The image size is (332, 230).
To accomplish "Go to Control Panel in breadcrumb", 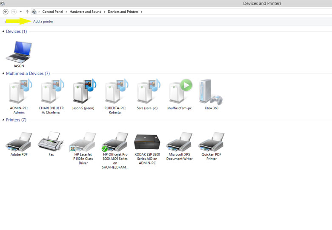I will coord(53,12).
